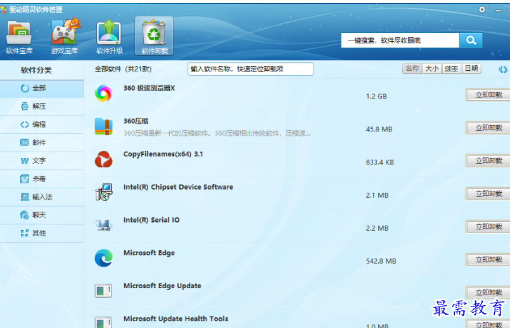Uninstall Microsoft Edge Update with 立即卸载
The height and width of the screenshot is (328, 510).
[488, 293]
